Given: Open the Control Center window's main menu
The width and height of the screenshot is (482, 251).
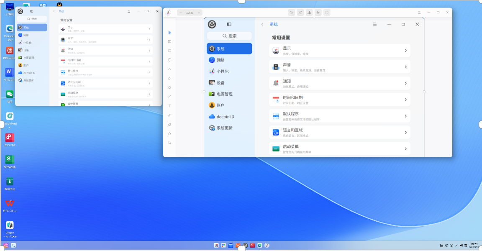Looking at the screenshot, I should [129, 11].
